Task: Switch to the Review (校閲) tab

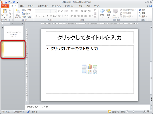Action: [x=80, y=6]
